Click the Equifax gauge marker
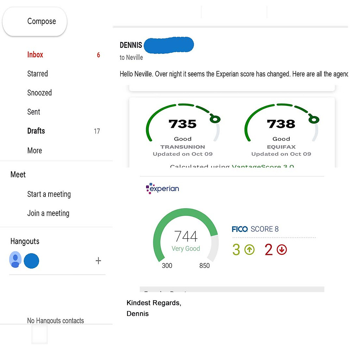352x352 pixels. (x=314, y=119)
